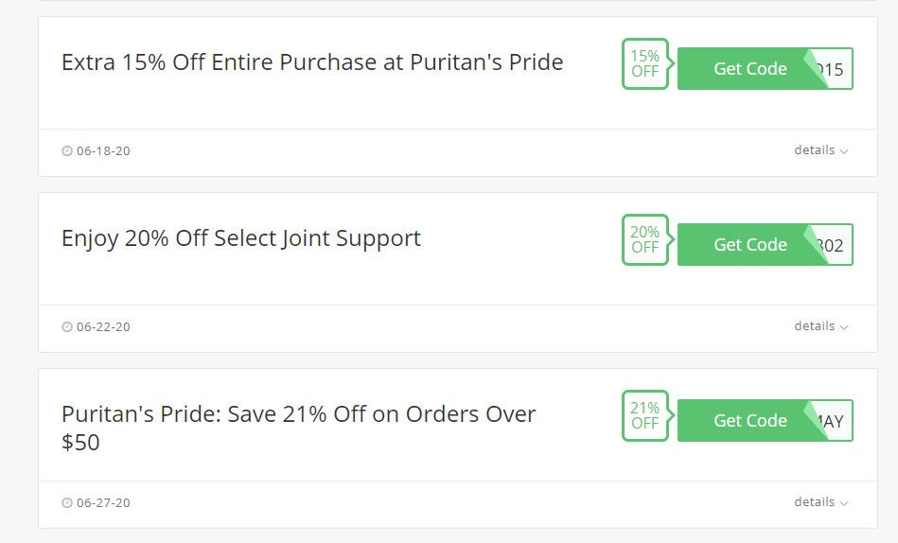Open Save 21% Off on Orders Over $50 title
Viewport: 898px width, 543px height.
(x=298, y=428)
